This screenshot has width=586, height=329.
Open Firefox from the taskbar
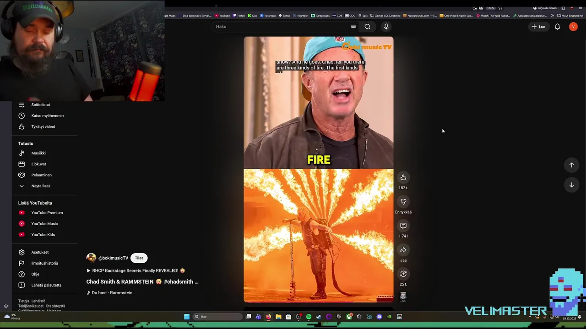click(268, 317)
